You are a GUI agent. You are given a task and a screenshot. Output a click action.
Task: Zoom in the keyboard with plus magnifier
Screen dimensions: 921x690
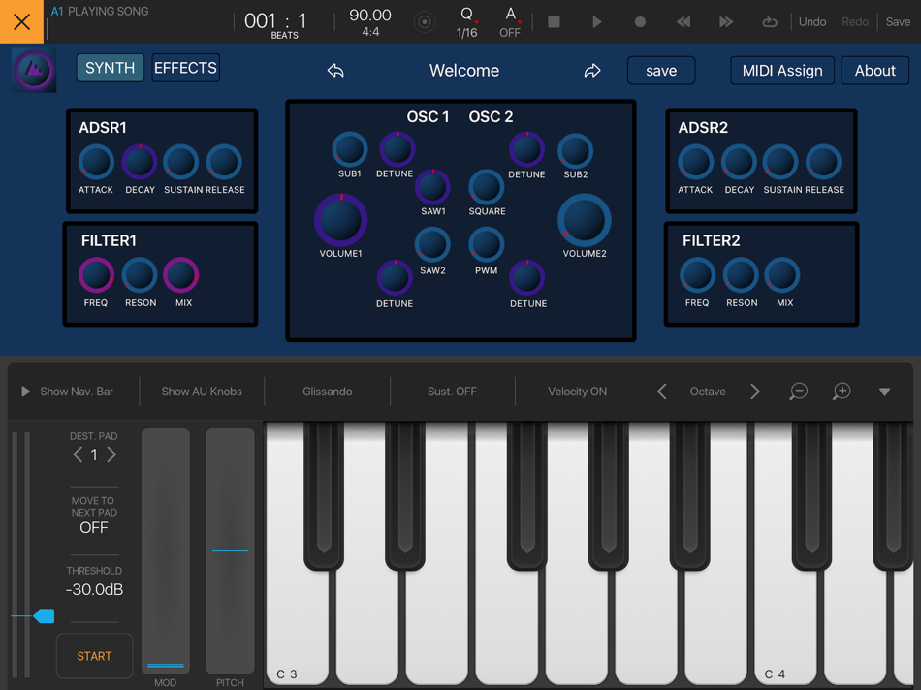pos(842,392)
